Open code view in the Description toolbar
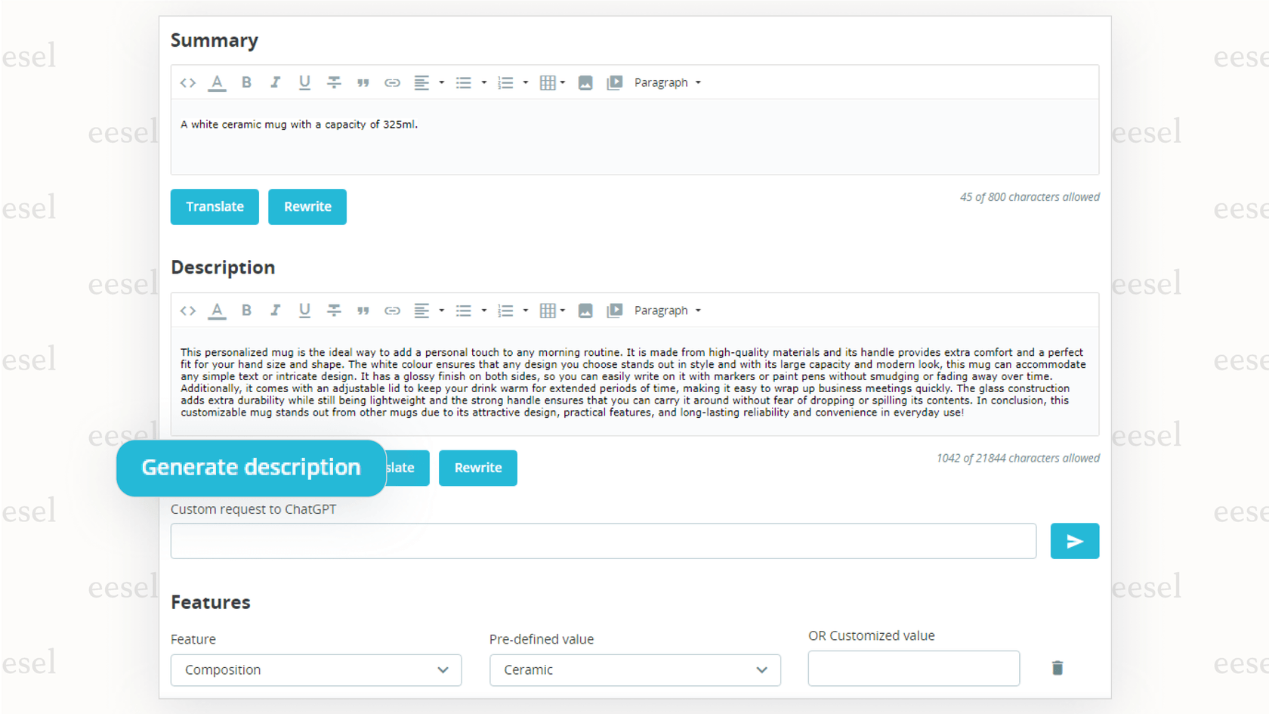Screen dimensions: 1269x714 pos(187,310)
